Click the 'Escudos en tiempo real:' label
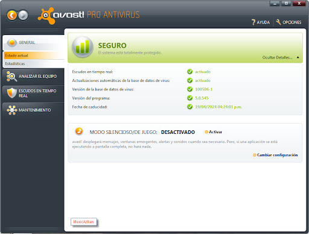Screen dimensions: 309x234 pyautogui.click(x=92, y=72)
